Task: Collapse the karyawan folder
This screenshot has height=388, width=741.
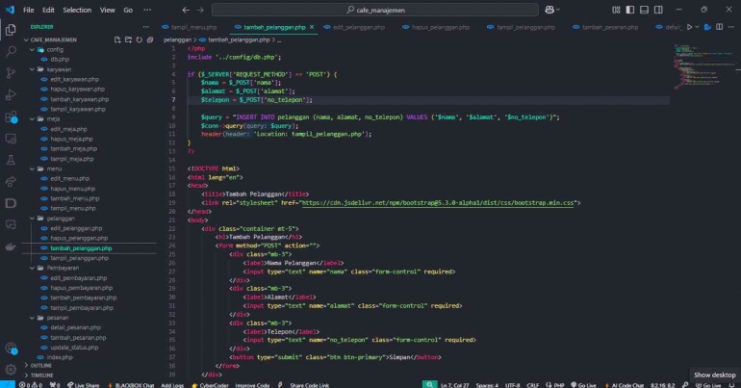Action: point(32,69)
